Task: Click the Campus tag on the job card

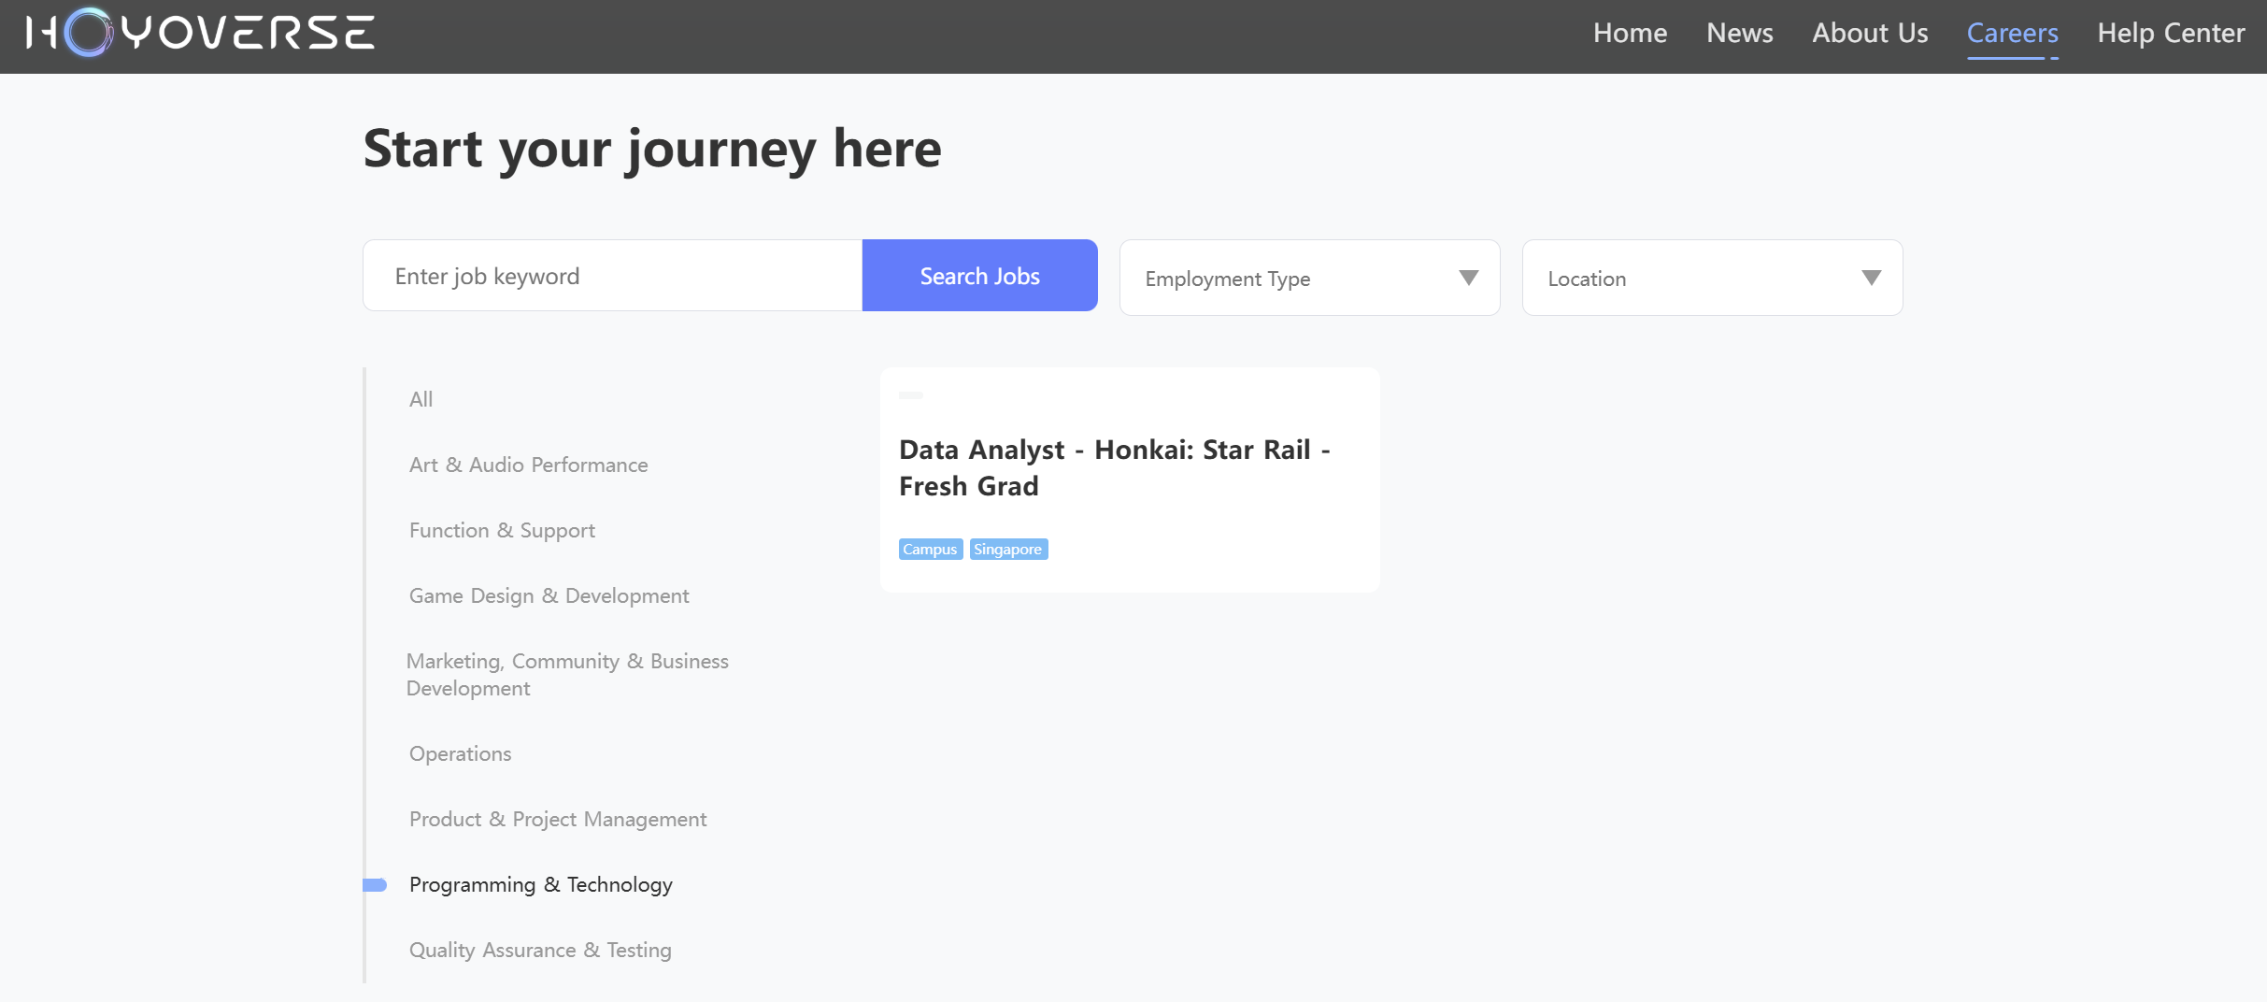Action: click(x=930, y=549)
